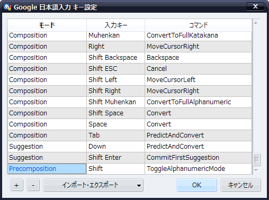
Task: Click the Shift Space key cell
Action: pos(115,113)
